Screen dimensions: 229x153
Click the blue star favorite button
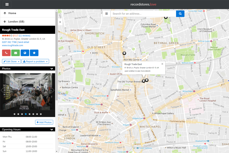(34, 53)
